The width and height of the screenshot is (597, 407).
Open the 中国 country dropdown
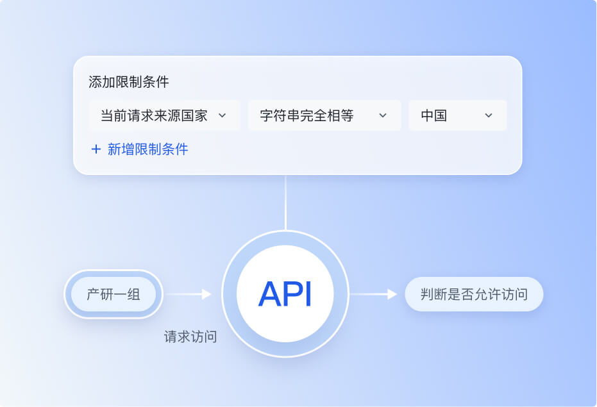tap(457, 115)
